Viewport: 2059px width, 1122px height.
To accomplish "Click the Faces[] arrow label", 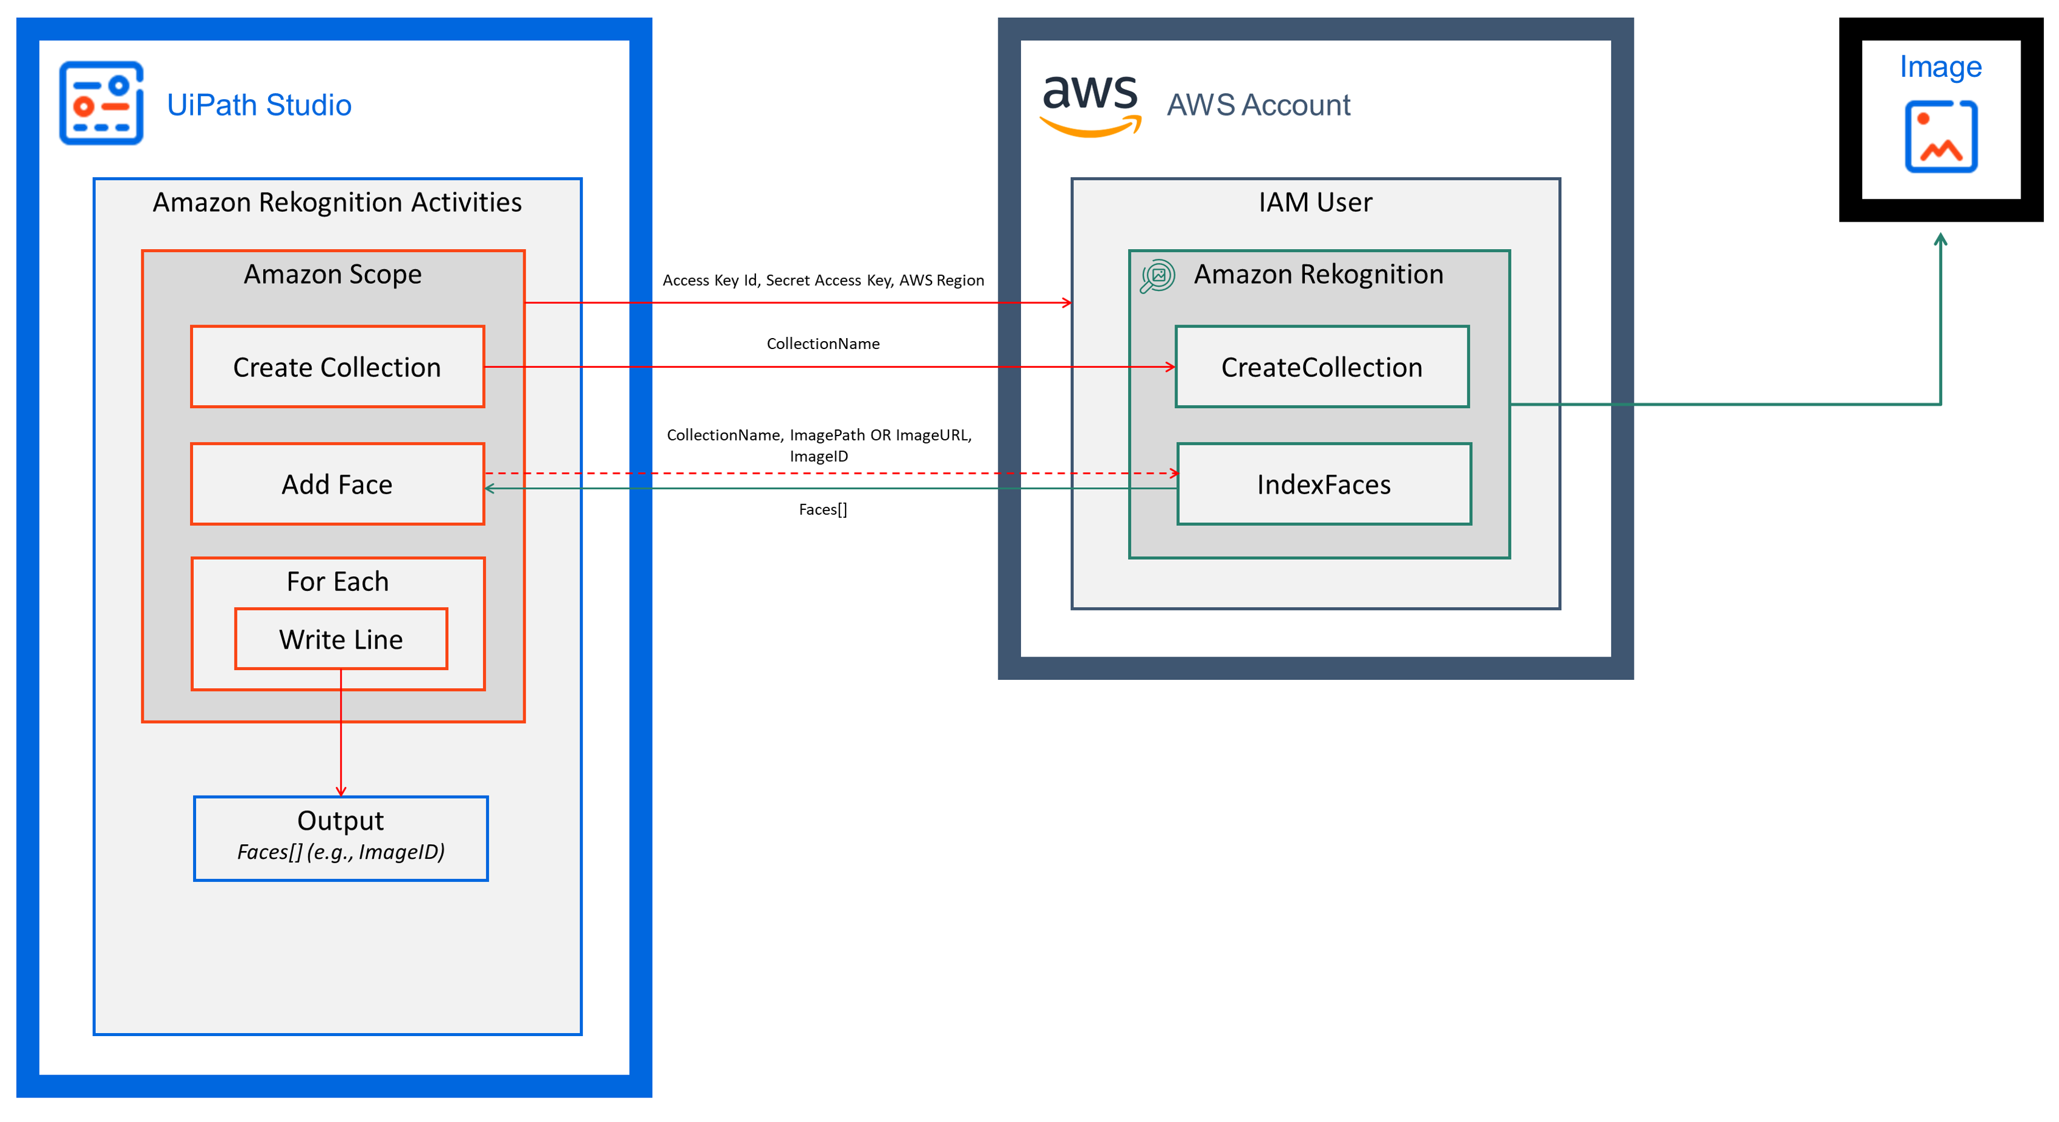I will (823, 509).
